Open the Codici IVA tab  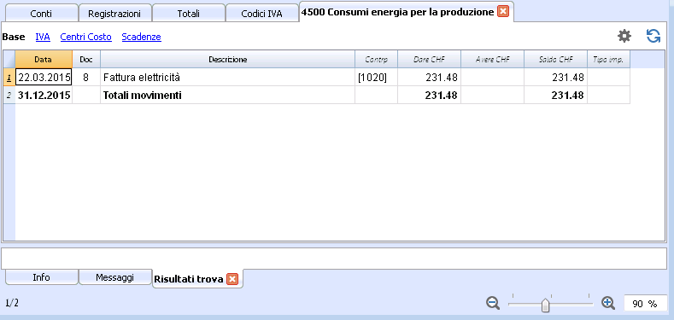261,14
